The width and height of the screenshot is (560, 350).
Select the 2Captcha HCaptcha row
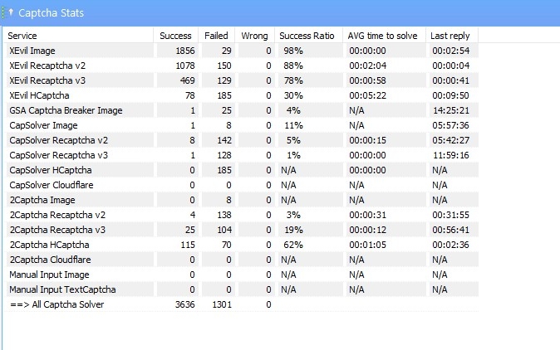click(242, 245)
